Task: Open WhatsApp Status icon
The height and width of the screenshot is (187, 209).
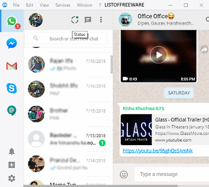Action: pos(75,20)
